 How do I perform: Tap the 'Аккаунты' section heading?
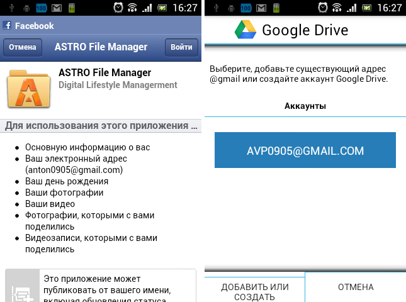pyautogui.click(x=305, y=106)
